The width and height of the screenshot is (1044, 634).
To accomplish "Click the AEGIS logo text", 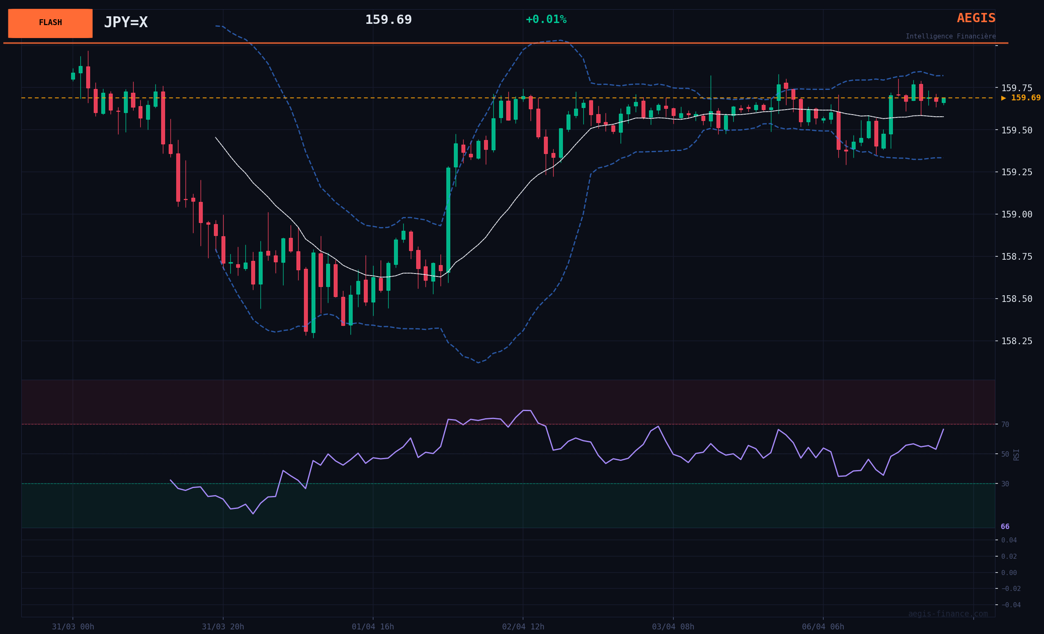I will (x=976, y=18).
